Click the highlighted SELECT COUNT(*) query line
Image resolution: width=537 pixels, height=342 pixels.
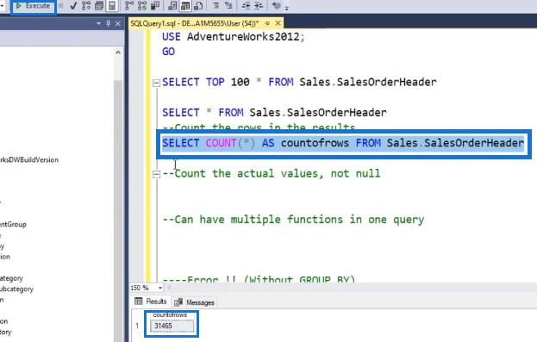click(343, 143)
